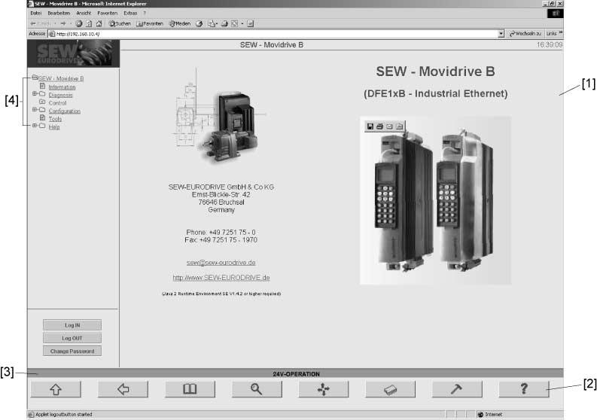597x420 pixels.
Task: Click the Movidrive inverter photo
Action: (x=435, y=201)
